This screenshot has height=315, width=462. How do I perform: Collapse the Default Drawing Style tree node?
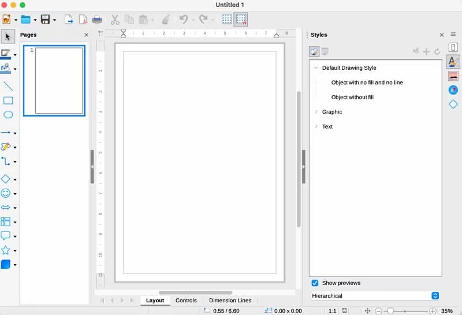tap(316, 67)
